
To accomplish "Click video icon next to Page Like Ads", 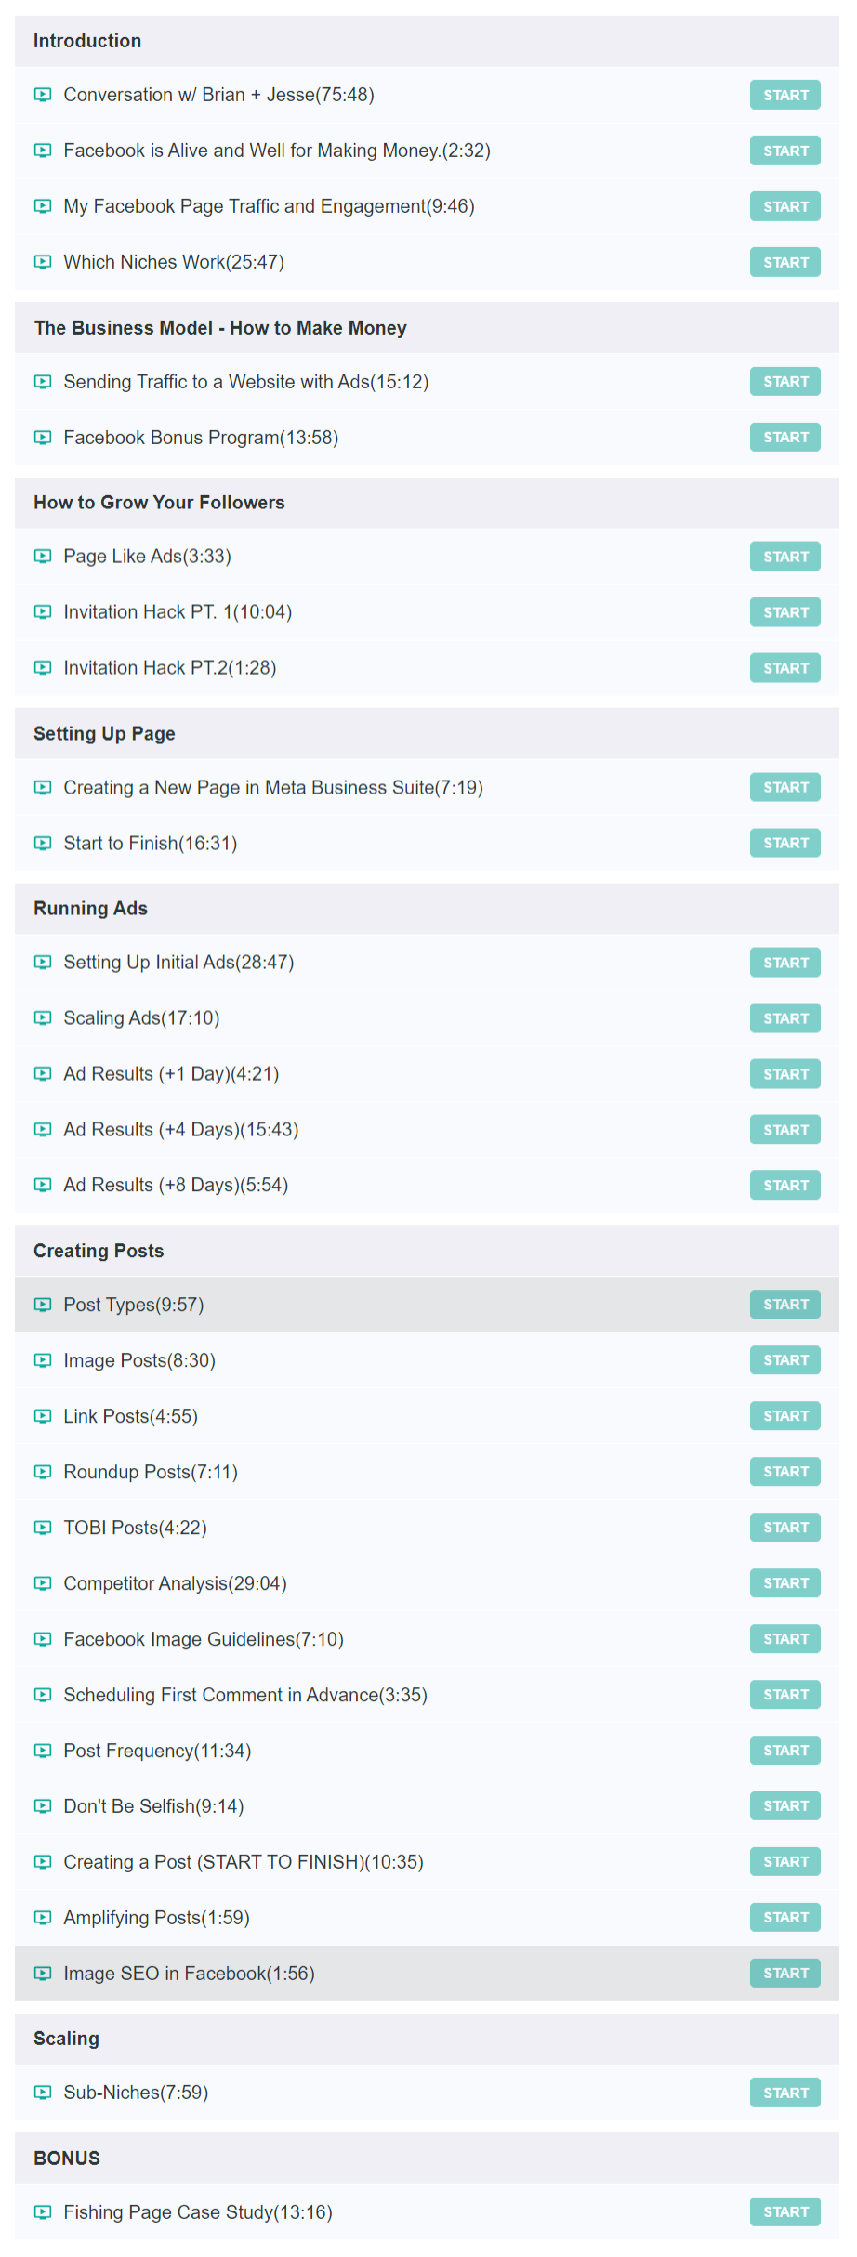I will coord(43,557).
